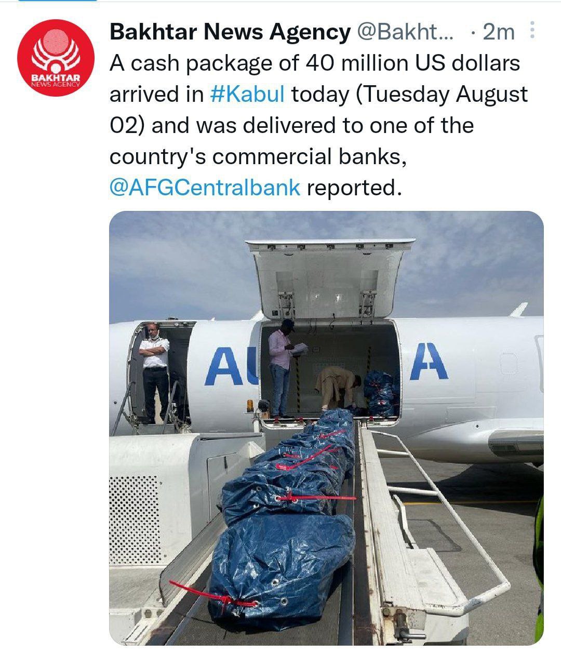
Task: Click the red Bakhtar logo circle
Action: tap(56, 58)
